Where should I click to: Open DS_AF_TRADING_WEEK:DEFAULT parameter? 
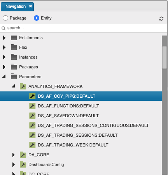(73, 145)
